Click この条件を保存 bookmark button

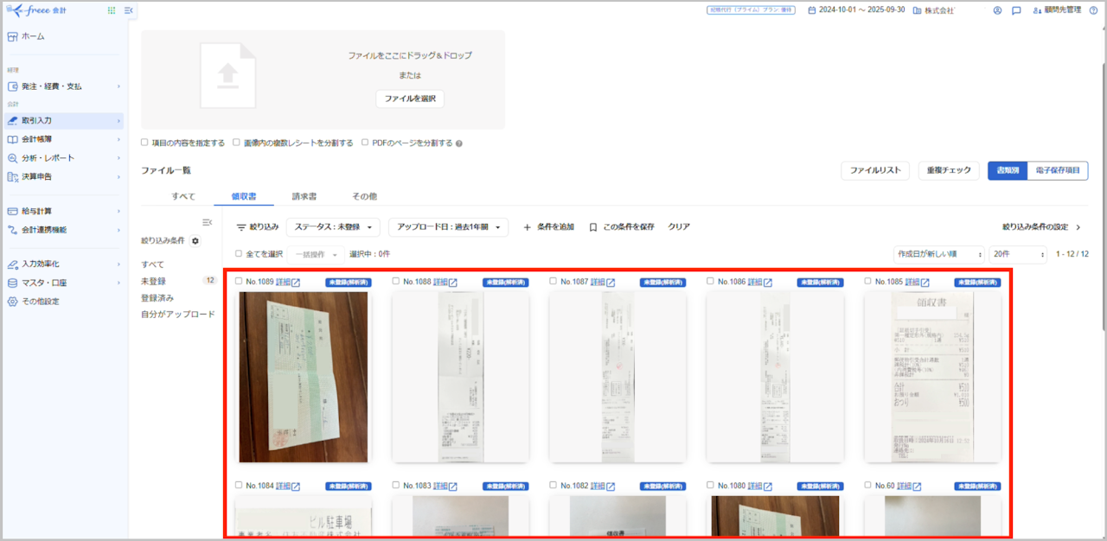621,226
